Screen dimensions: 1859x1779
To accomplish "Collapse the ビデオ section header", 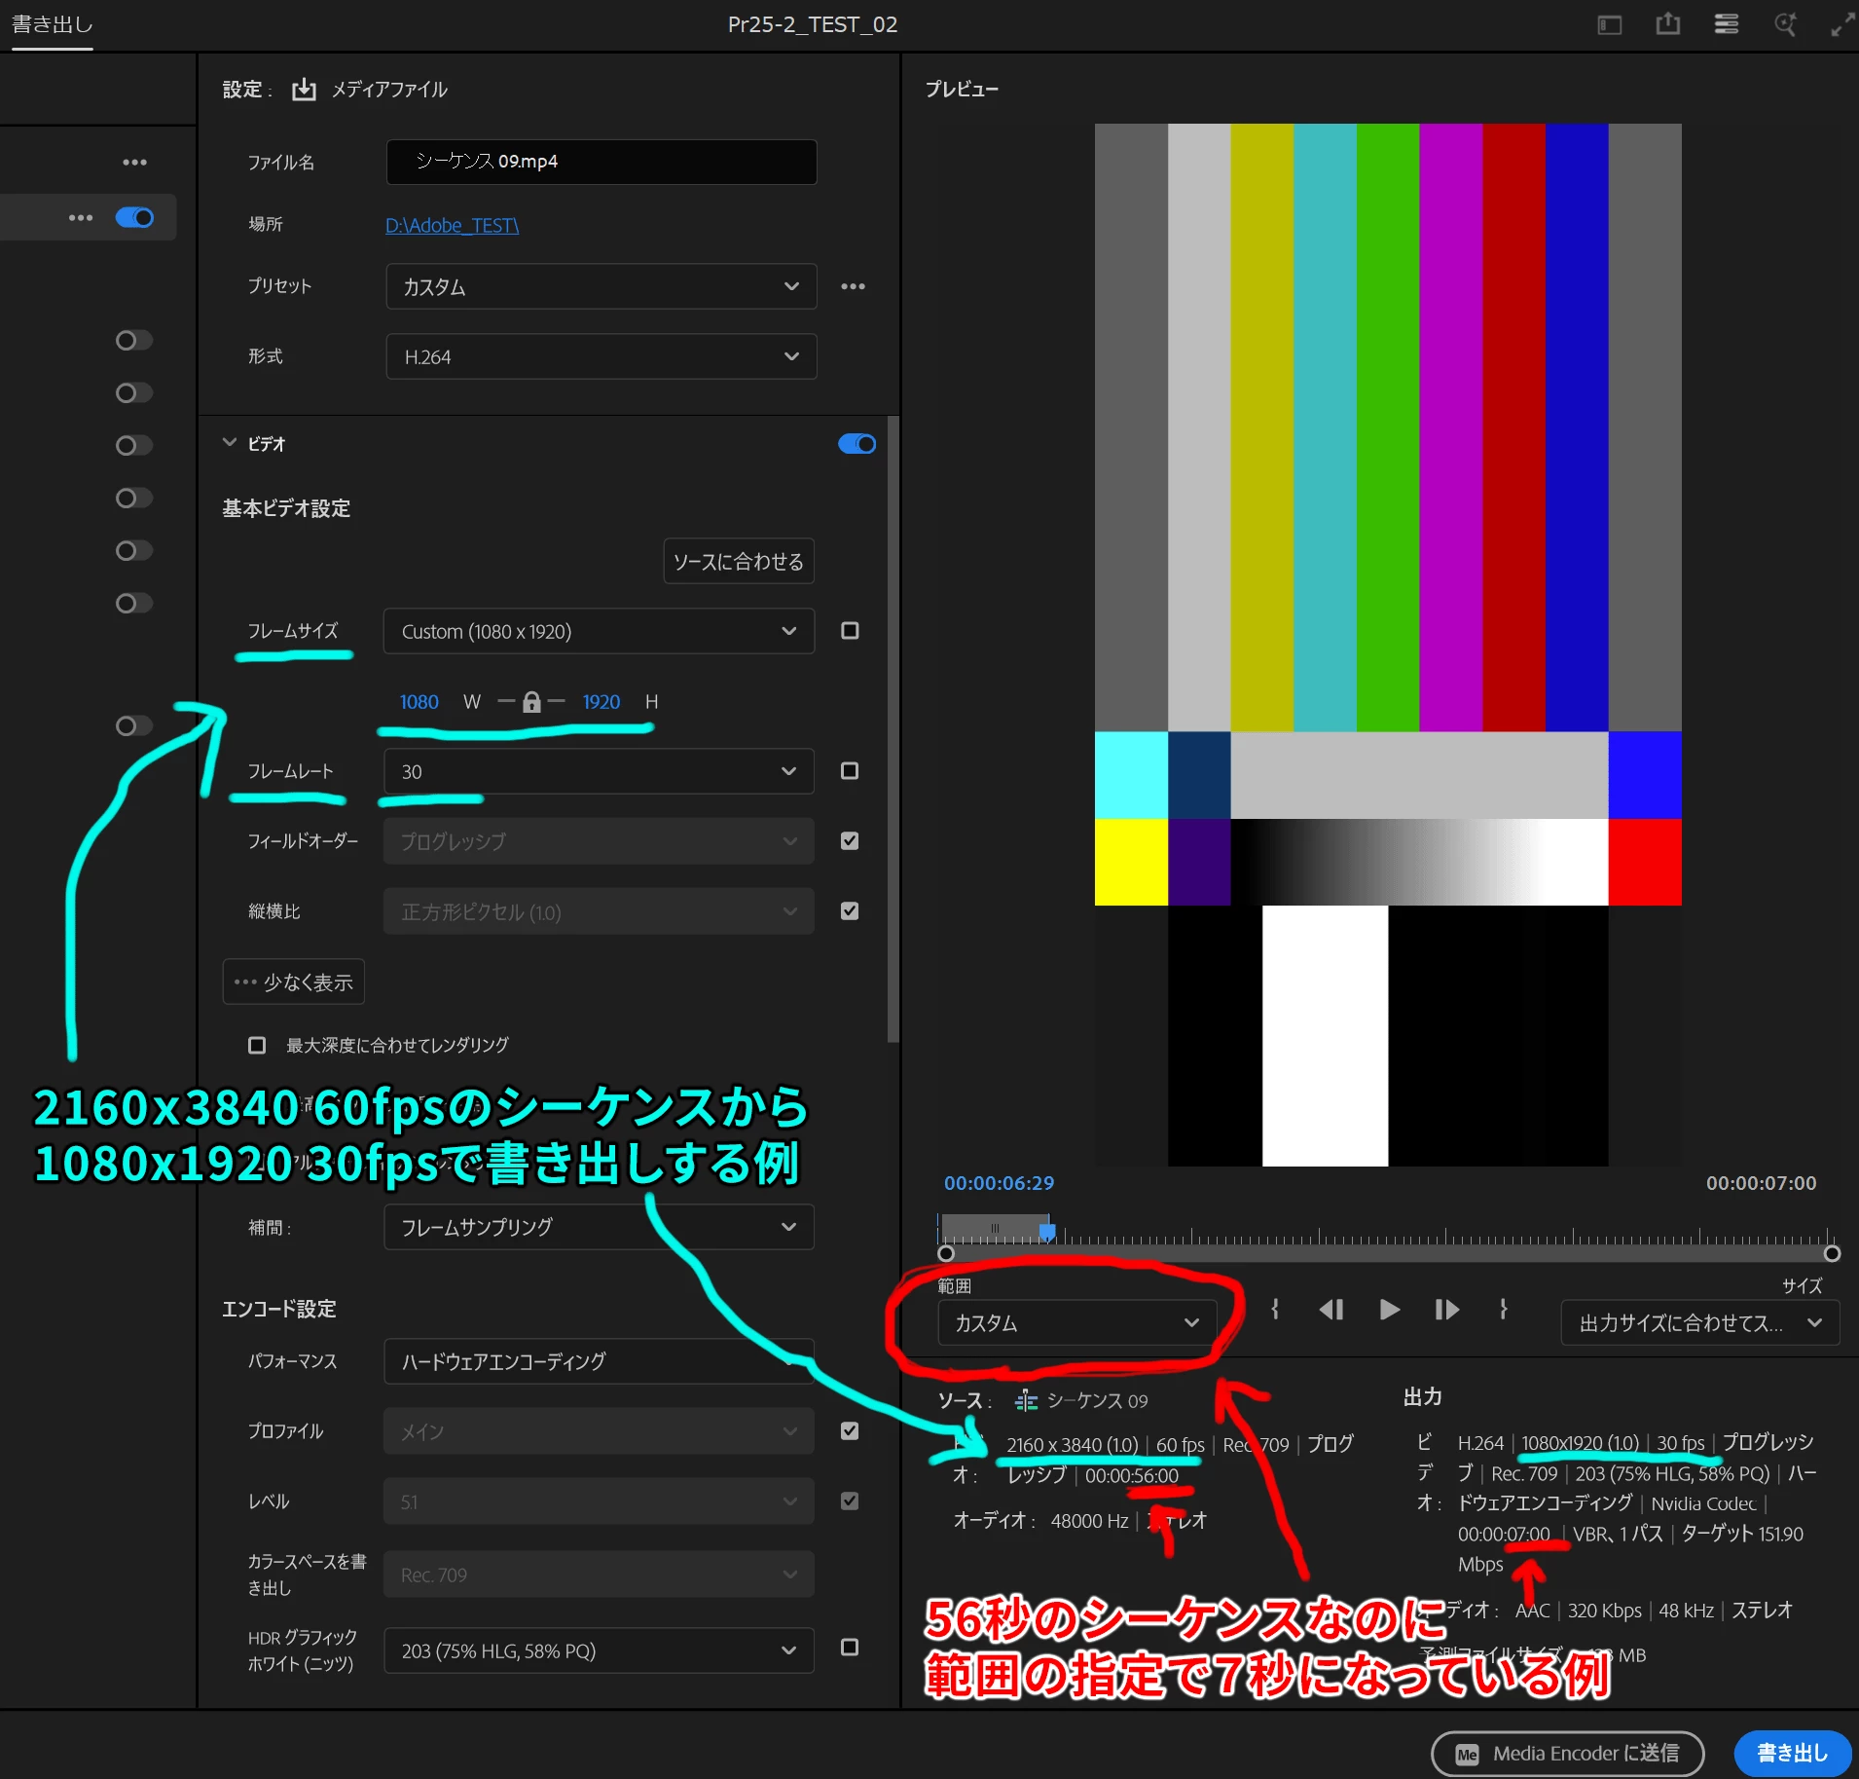I will (254, 444).
